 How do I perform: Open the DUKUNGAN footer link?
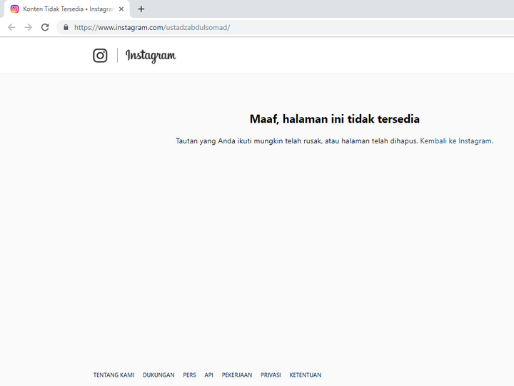(158, 375)
